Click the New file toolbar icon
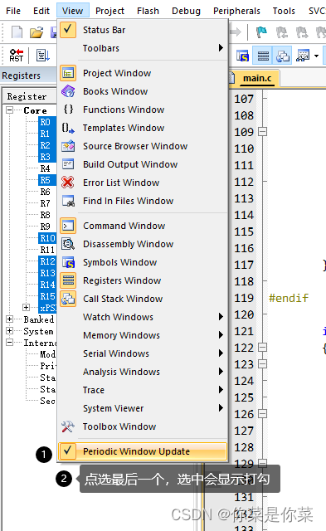The height and width of the screenshot is (531, 326). coord(17,32)
